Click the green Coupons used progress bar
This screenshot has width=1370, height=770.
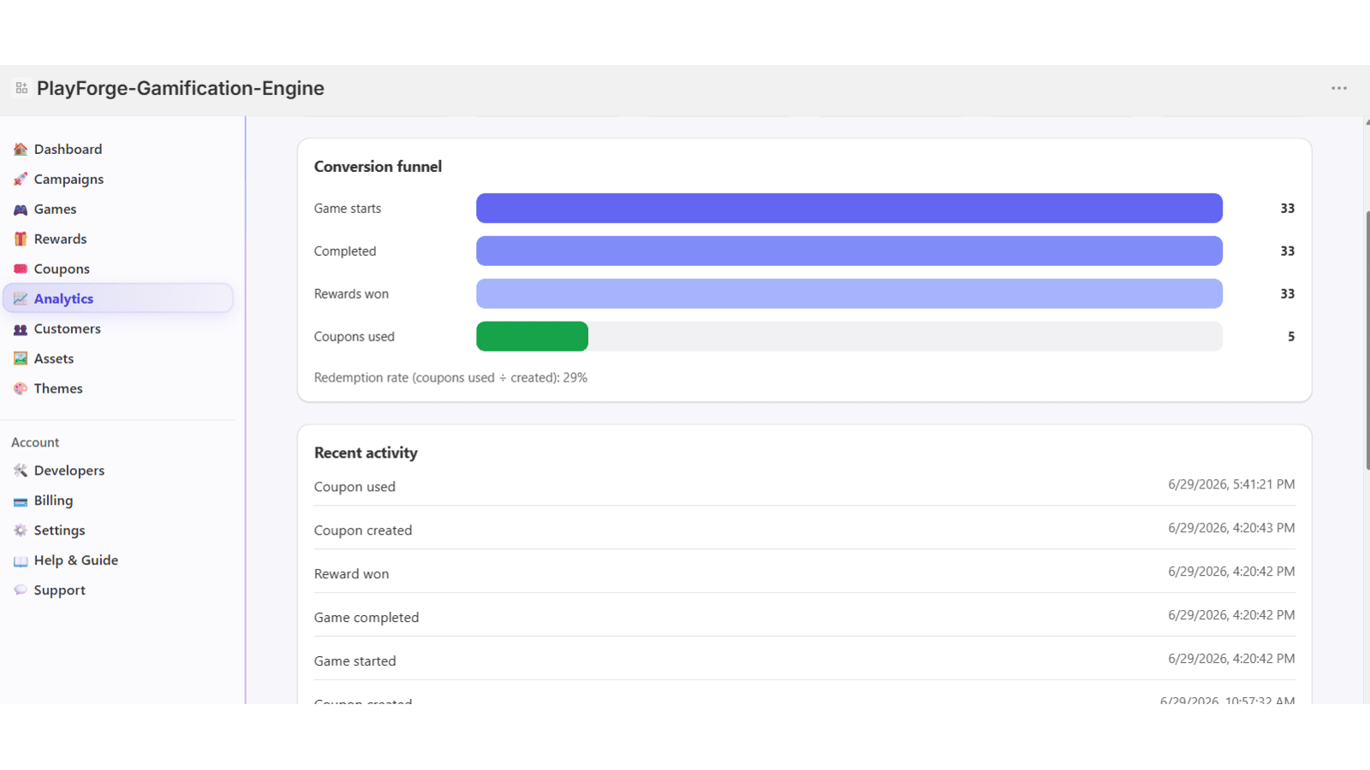[x=532, y=336]
